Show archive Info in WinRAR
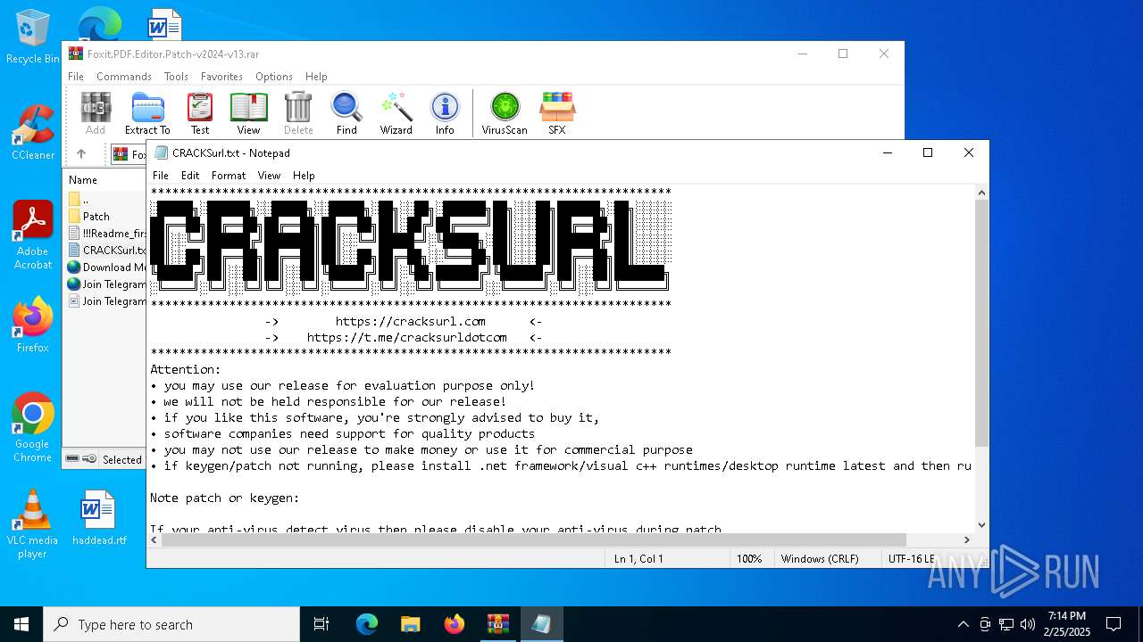 coord(445,113)
